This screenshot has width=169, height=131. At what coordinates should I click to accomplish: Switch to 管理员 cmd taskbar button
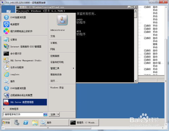(84, 123)
